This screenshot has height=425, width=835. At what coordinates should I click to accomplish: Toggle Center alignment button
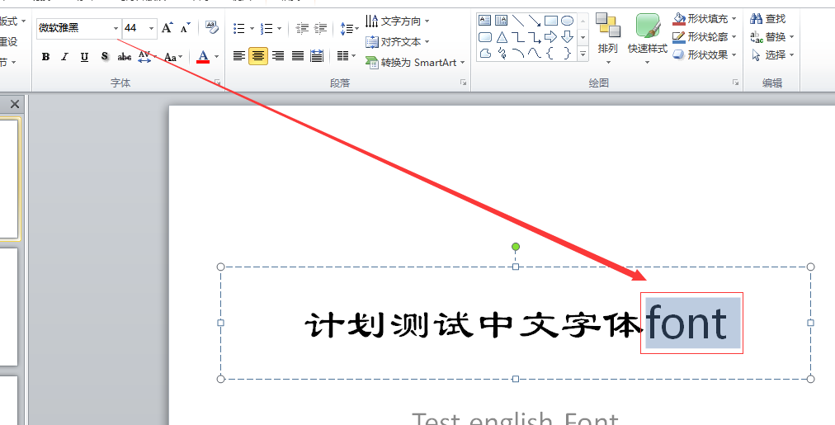pos(258,55)
